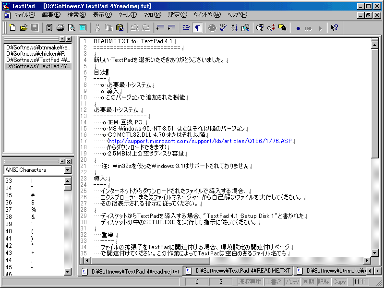Open the ヘルプ(H) menu

point(237,15)
